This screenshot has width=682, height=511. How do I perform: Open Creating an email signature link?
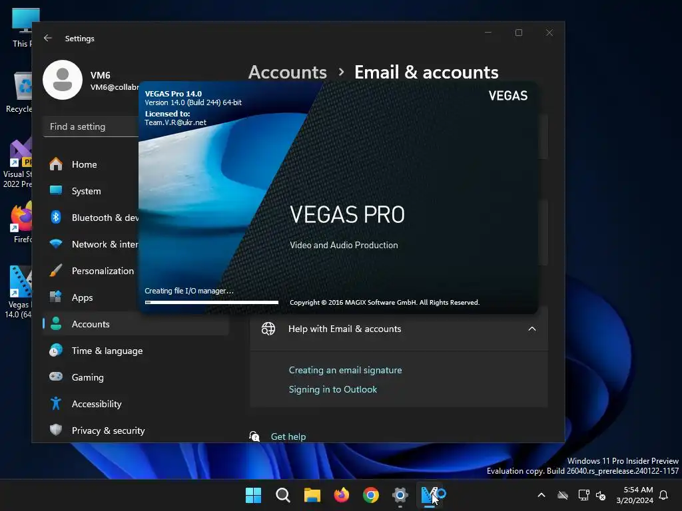[346, 370]
